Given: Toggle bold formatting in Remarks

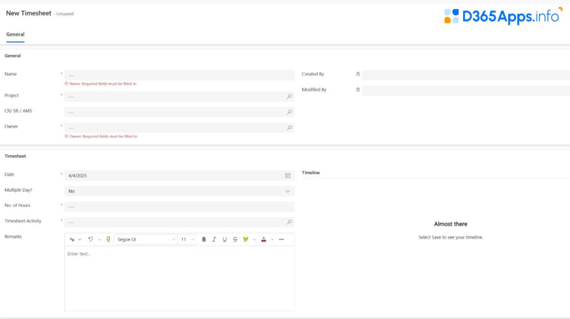Looking at the screenshot, I should click(x=204, y=239).
